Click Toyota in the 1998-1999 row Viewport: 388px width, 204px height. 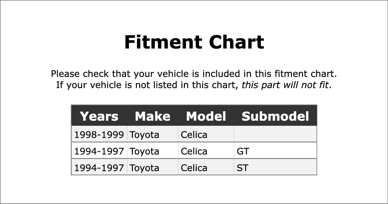pyautogui.click(x=144, y=135)
